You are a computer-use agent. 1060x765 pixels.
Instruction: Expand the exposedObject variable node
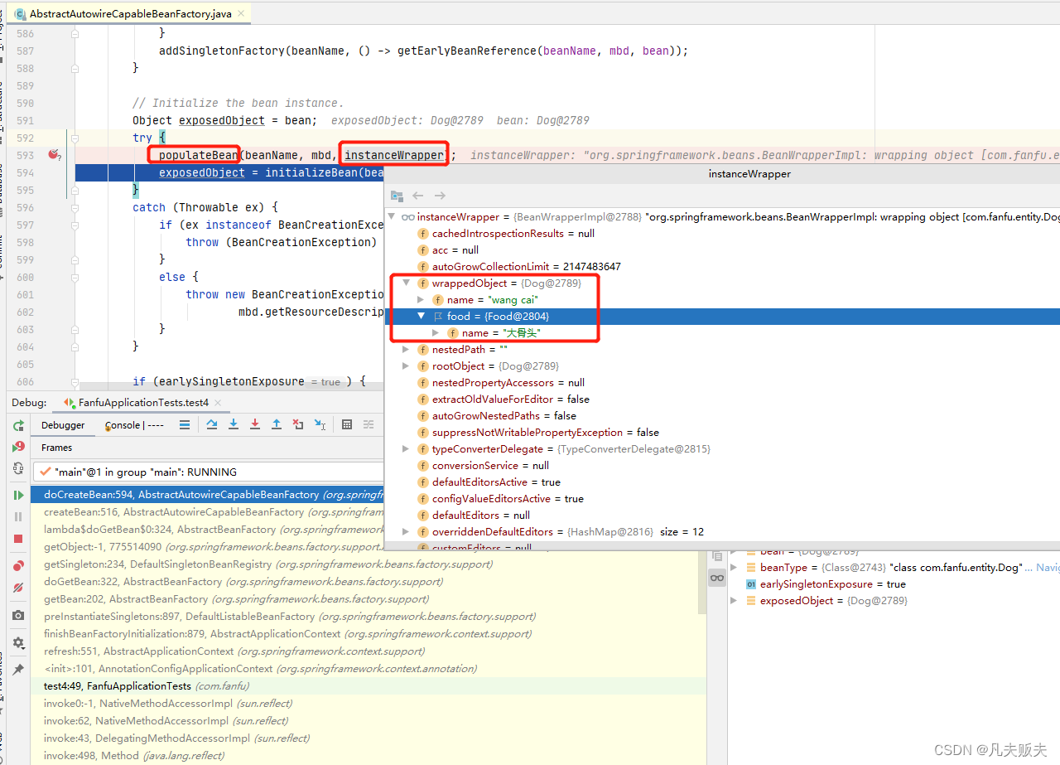[x=734, y=601]
